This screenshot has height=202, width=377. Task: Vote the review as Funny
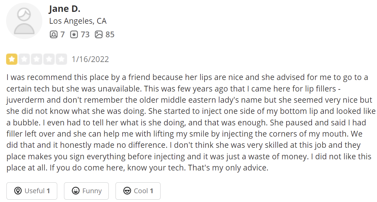(86, 191)
